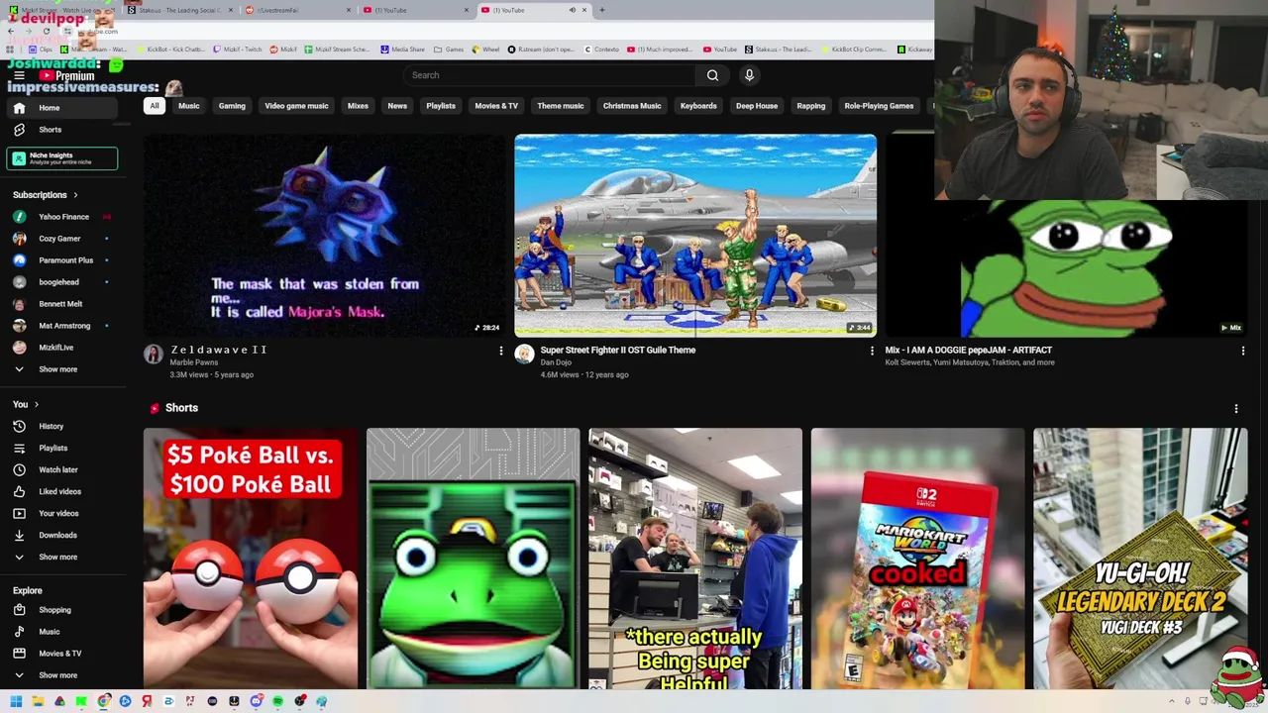Open Discord from the taskbar
The image size is (1268, 713).
256,701
